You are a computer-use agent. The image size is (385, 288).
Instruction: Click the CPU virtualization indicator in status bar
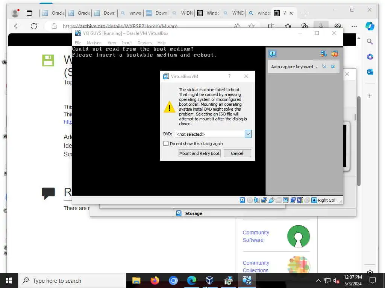pyautogui.click(x=300, y=200)
